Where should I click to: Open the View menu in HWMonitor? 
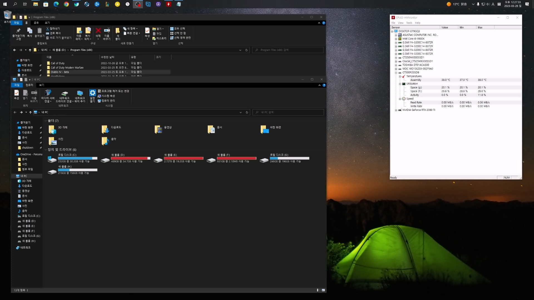click(400, 23)
